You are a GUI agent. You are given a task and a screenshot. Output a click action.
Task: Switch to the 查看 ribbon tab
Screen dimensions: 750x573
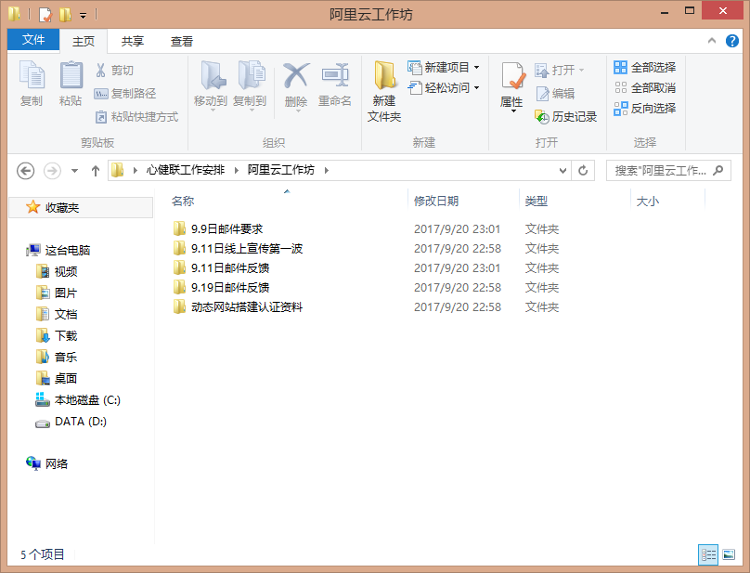coord(181,40)
